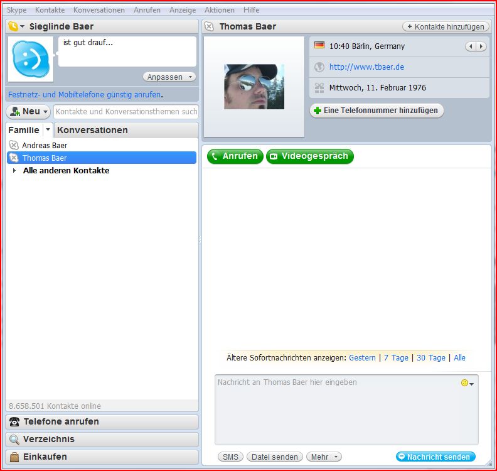Click the previous arrow in profile info
The image size is (497, 471).
(x=471, y=46)
